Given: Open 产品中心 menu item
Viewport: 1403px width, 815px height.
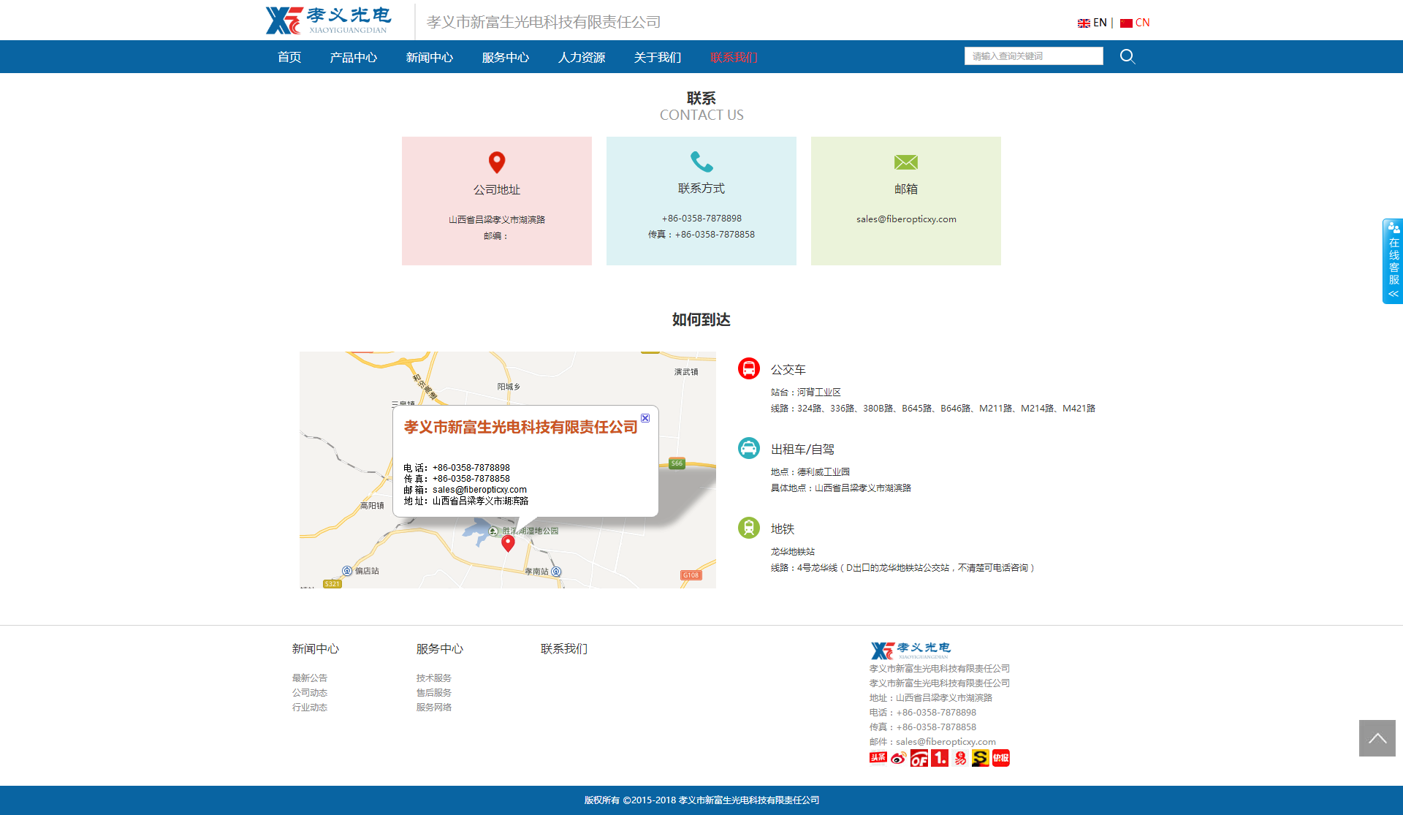Looking at the screenshot, I should 354,57.
